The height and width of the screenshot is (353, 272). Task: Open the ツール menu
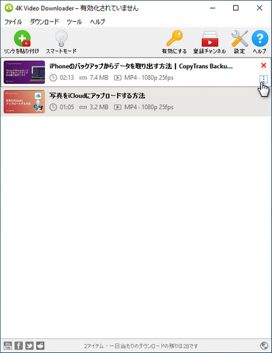click(x=74, y=22)
